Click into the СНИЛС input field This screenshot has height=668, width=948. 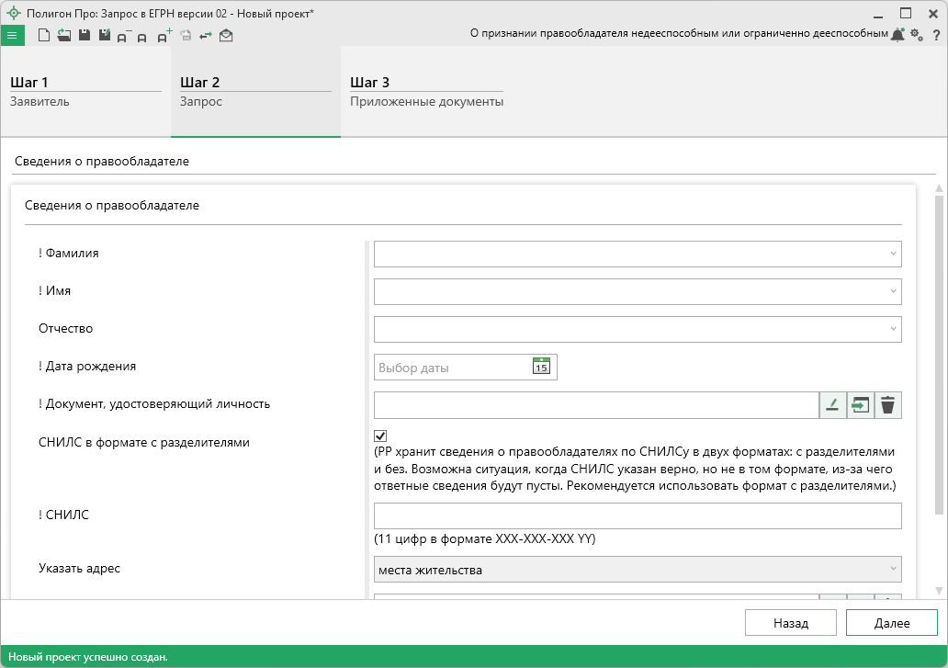(637, 515)
